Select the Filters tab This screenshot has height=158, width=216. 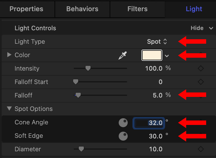(137, 9)
